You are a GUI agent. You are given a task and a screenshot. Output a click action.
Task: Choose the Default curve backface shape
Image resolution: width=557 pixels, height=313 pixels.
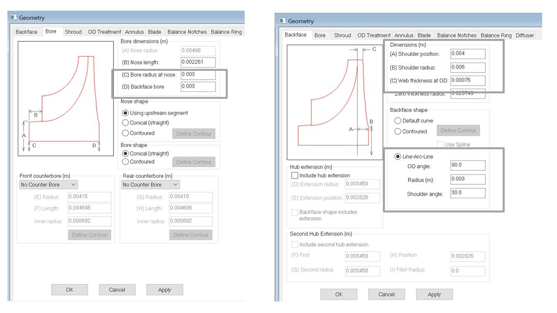(398, 121)
